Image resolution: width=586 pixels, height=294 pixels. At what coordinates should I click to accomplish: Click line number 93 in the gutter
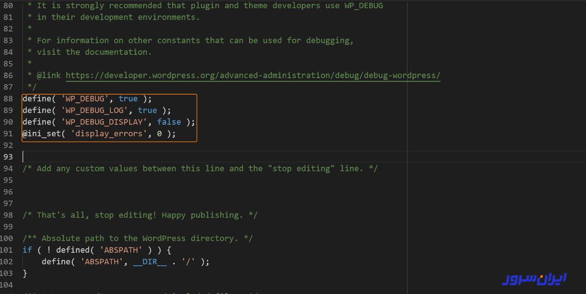point(8,157)
